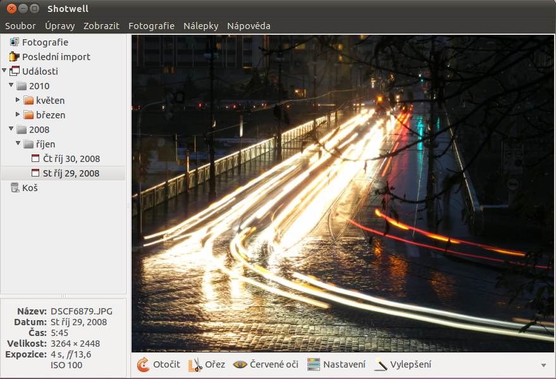The height and width of the screenshot is (379, 556).
Task: Open the Nastavení adjustment icon
Action: 314,364
